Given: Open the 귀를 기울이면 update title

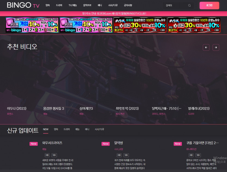Looking at the screenshot, I should [203, 143].
